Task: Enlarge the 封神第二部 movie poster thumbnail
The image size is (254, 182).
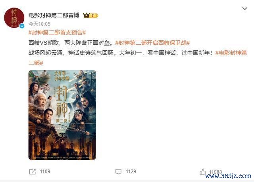Action: point(62,115)
